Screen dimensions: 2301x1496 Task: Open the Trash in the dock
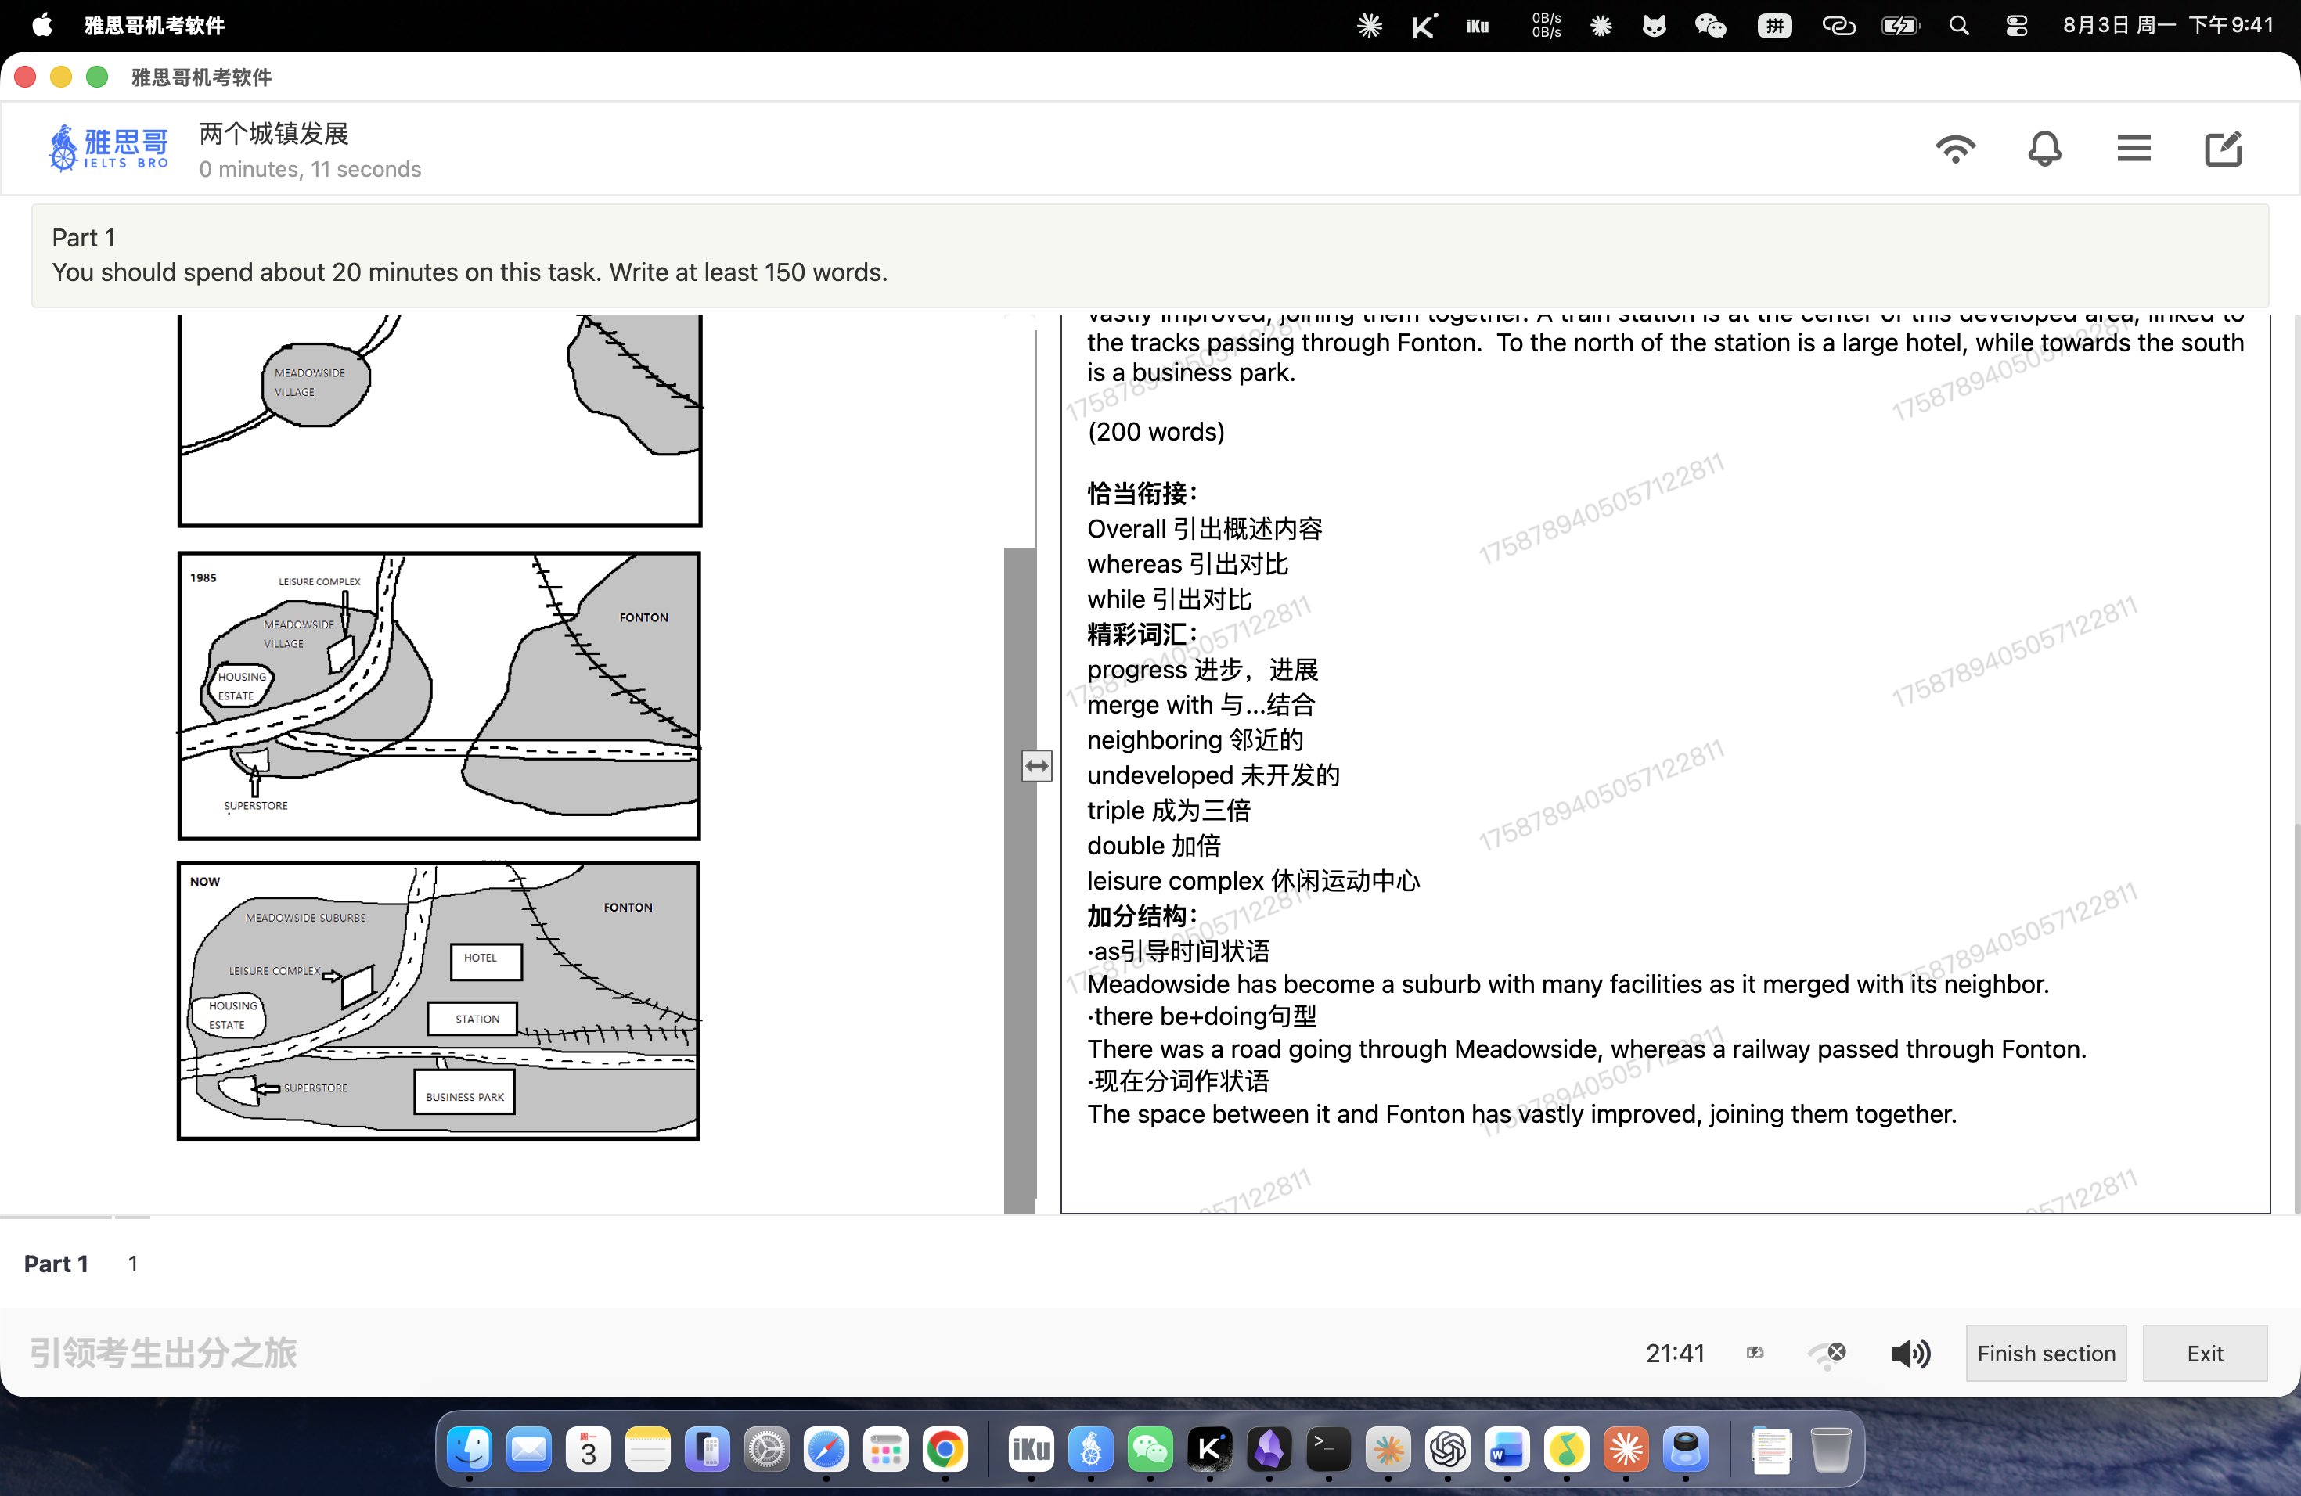1830,1448
